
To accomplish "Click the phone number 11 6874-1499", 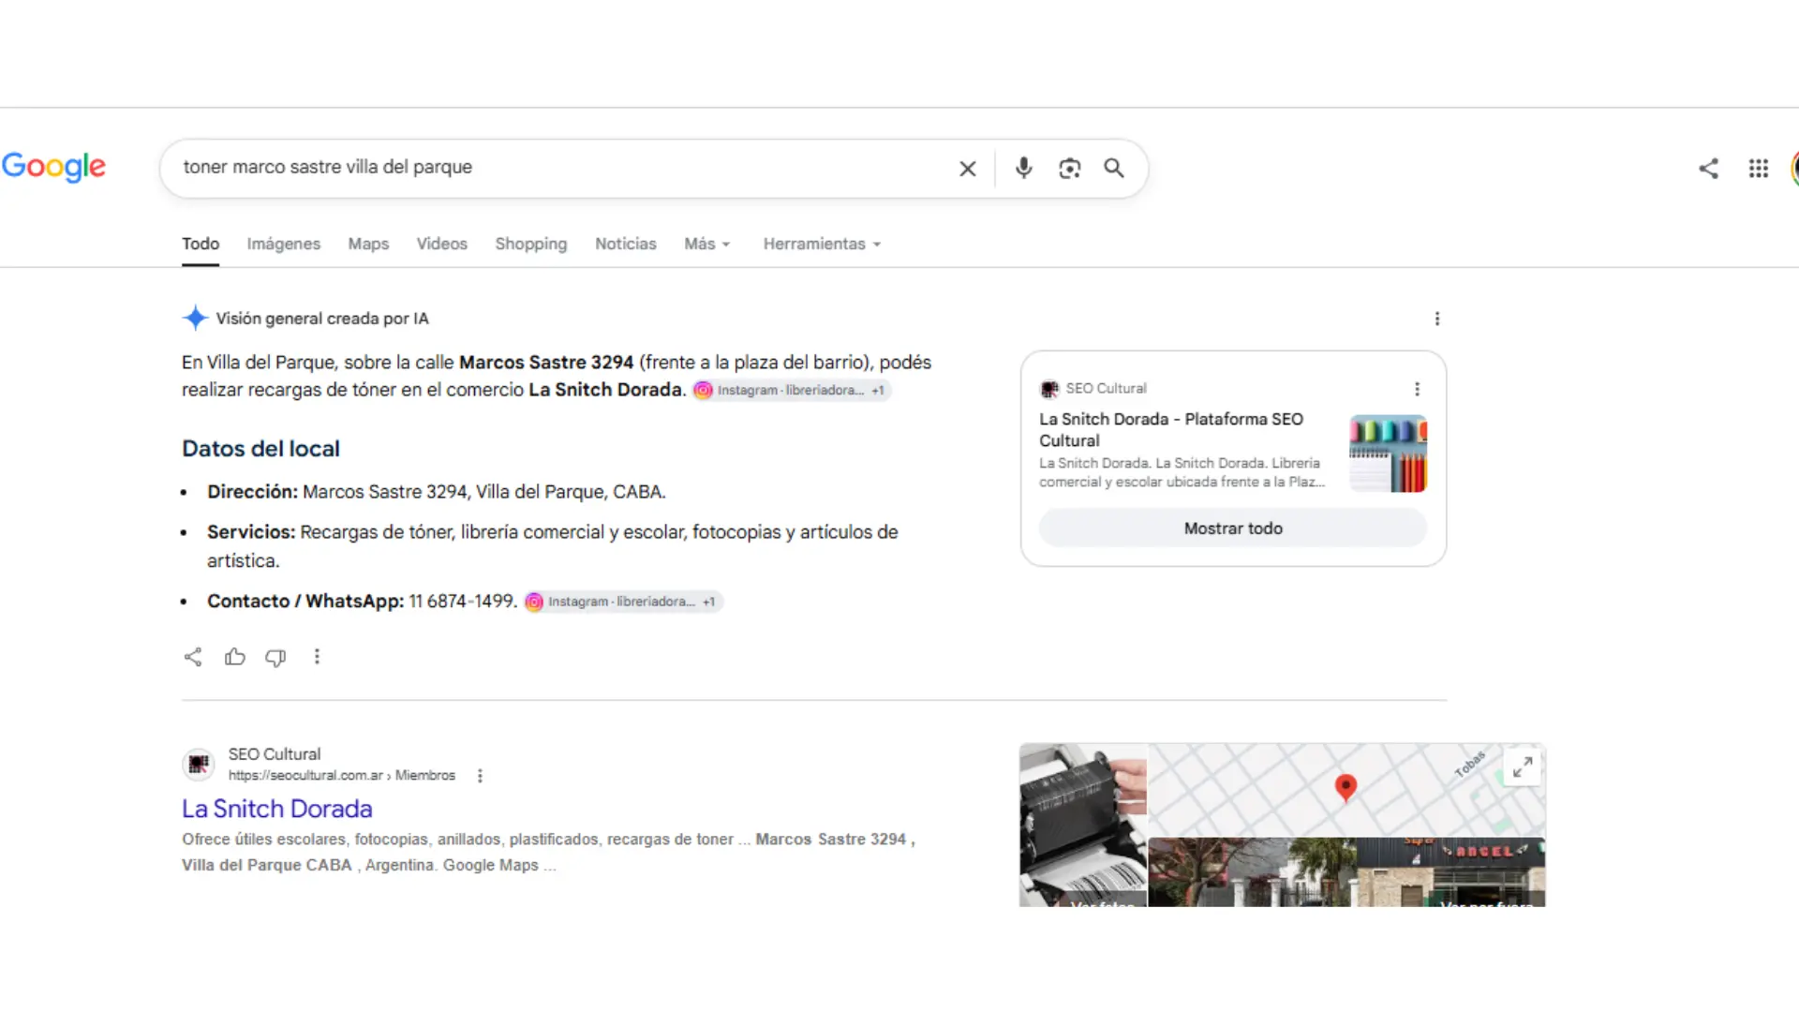I will [x=462, y=602].
